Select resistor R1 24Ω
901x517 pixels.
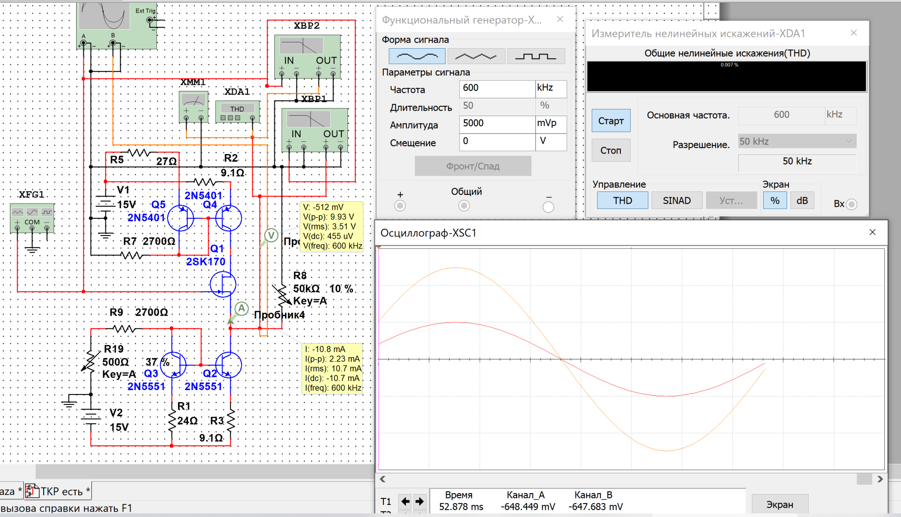172,421
